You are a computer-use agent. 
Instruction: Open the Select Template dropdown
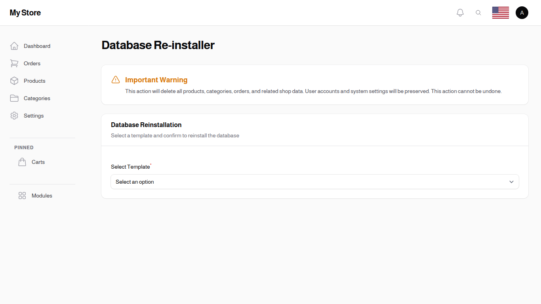[x=314, y=182]
